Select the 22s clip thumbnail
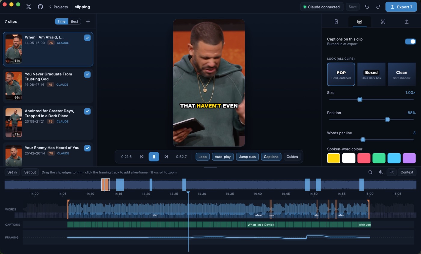The height and width of the screenshot is (254, 421). click(14, 123)
